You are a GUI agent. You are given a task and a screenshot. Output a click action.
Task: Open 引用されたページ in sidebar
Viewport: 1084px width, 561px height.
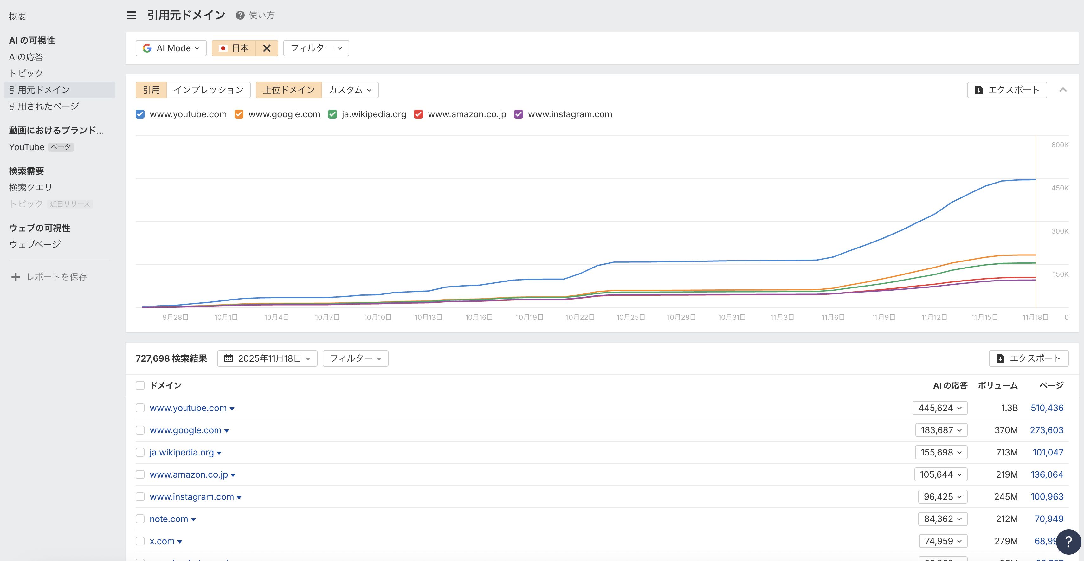tap(44, 106)
